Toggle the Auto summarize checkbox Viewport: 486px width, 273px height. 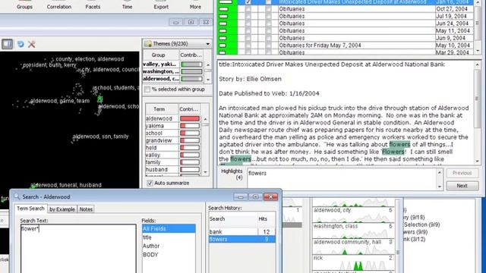pyautogui.click(x=150, y=183)
